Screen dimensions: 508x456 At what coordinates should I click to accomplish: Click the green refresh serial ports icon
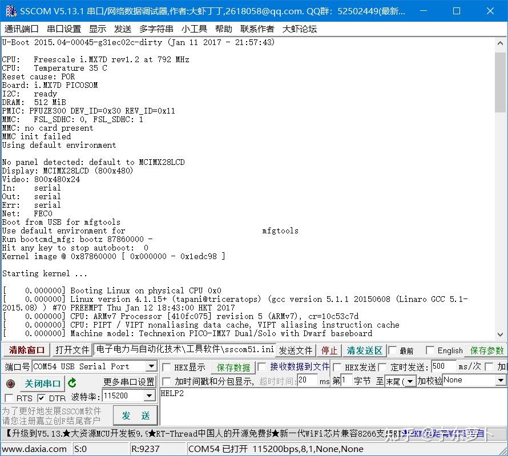coord(71,383)
